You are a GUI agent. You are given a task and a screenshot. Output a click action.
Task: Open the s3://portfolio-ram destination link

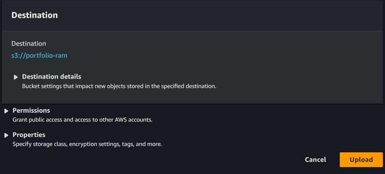39,56
